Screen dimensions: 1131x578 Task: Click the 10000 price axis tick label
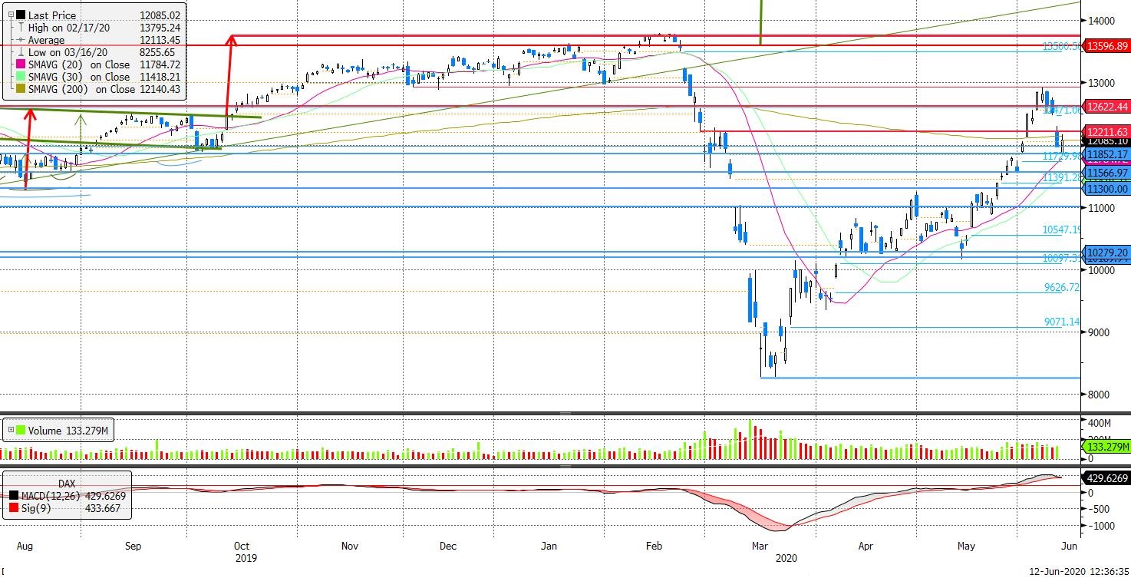(1101, 270)
